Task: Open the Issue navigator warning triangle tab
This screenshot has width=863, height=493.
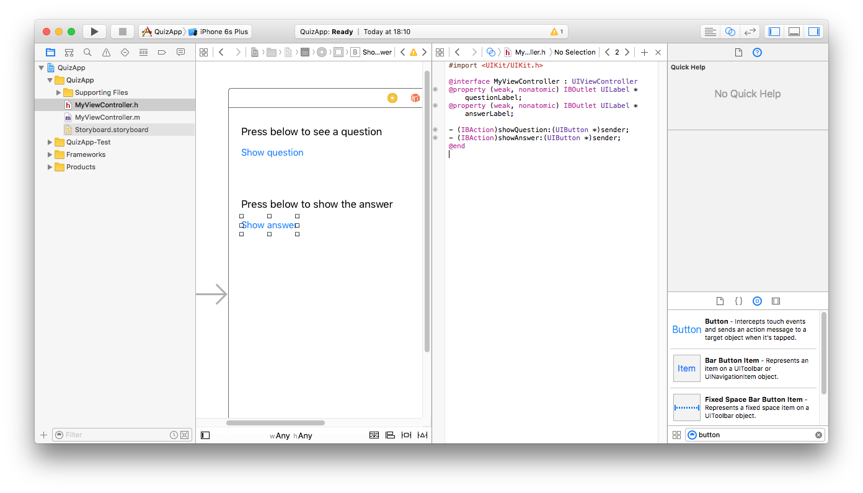Action: click(106, 53)
